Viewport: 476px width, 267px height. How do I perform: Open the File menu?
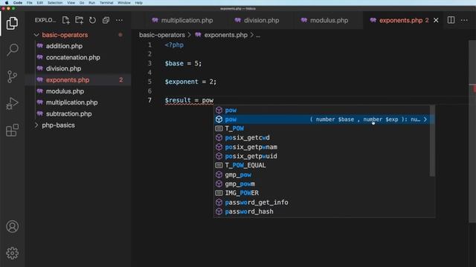(30, 3)
